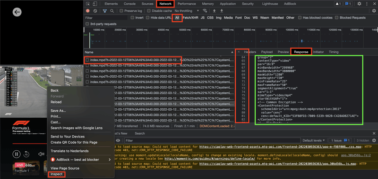Choose Save As... in context menu
Screen dimensions: 378x179
point(58,111)
